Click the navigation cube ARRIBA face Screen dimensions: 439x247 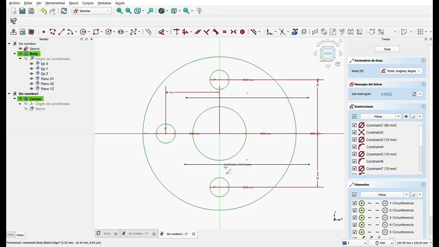point(328,54)
